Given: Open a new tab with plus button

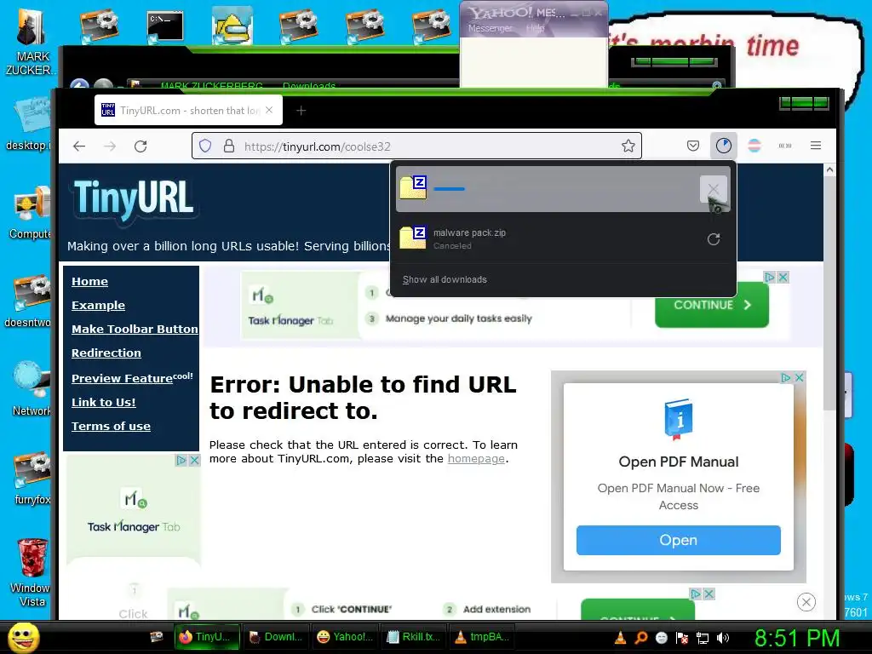Looking at the screenshot, I should [301, 111].
